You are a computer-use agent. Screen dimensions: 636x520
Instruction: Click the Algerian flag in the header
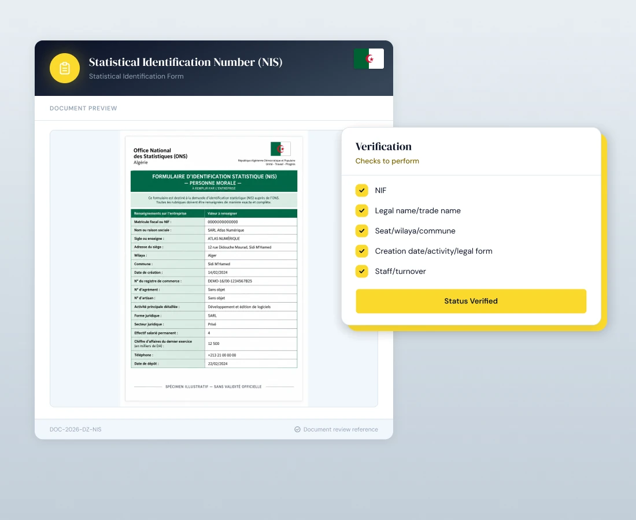click(369, 59)
